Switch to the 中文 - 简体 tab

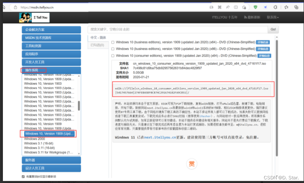(98, 38)
